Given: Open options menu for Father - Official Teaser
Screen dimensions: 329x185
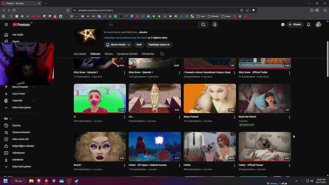Looking at the screenshot, I should 289,165.
